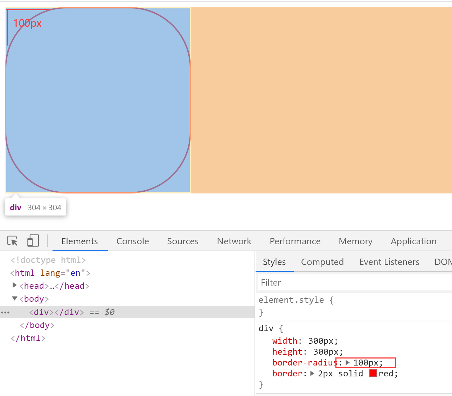Click the highlighted rounded div in page
Viewport: 452px width, 396px height.
pyautogui.click(x=98, y=100)
